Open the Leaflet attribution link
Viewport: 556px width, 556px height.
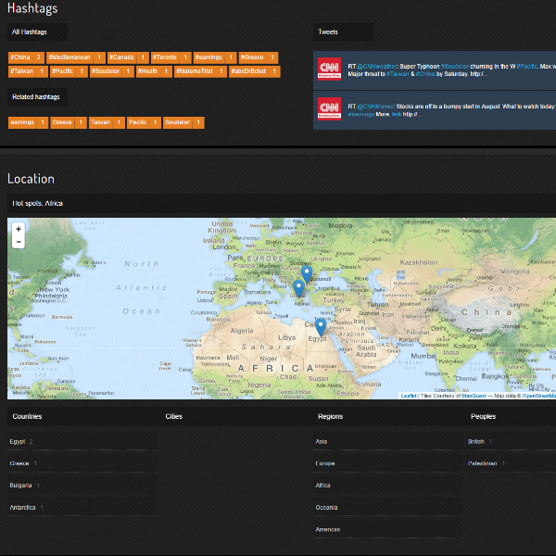(x=409, y=396)
